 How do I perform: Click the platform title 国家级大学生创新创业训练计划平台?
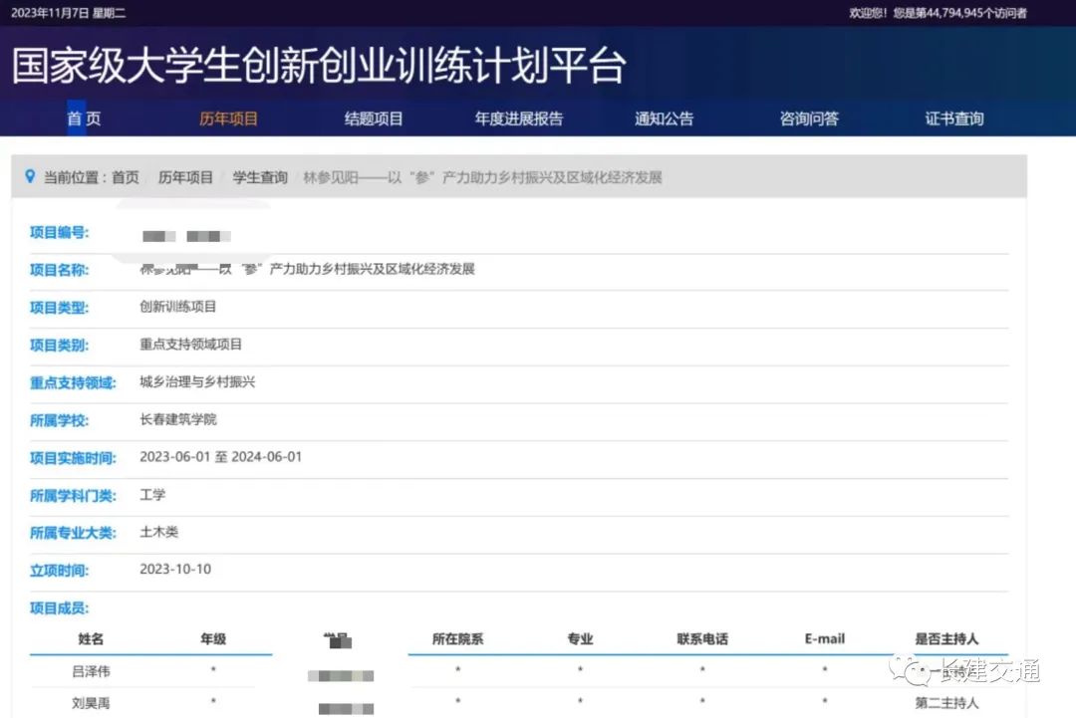[319, 66]
